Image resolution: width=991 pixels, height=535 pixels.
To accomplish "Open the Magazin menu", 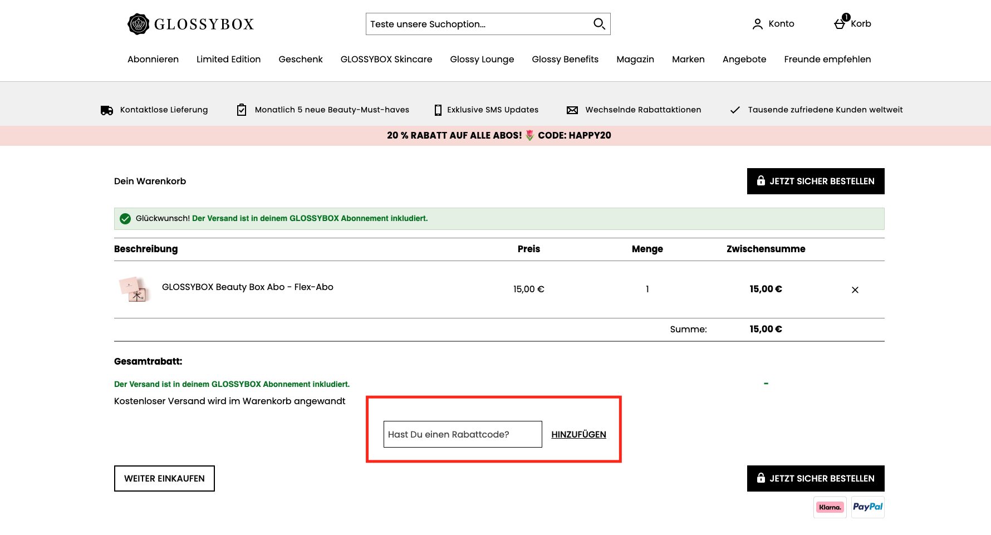I will 635,60.
